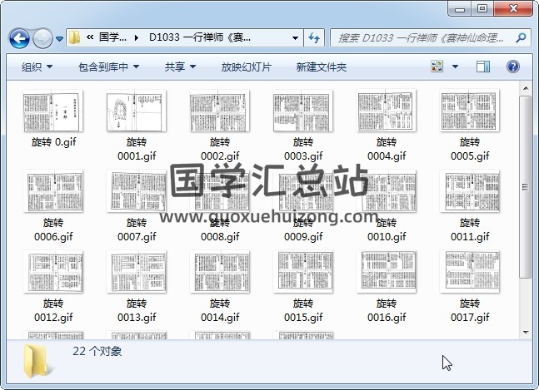Click the 0004.gif file name
Image resolution: width=539 pixels, height=390 pixels.
tap(387, 156)
